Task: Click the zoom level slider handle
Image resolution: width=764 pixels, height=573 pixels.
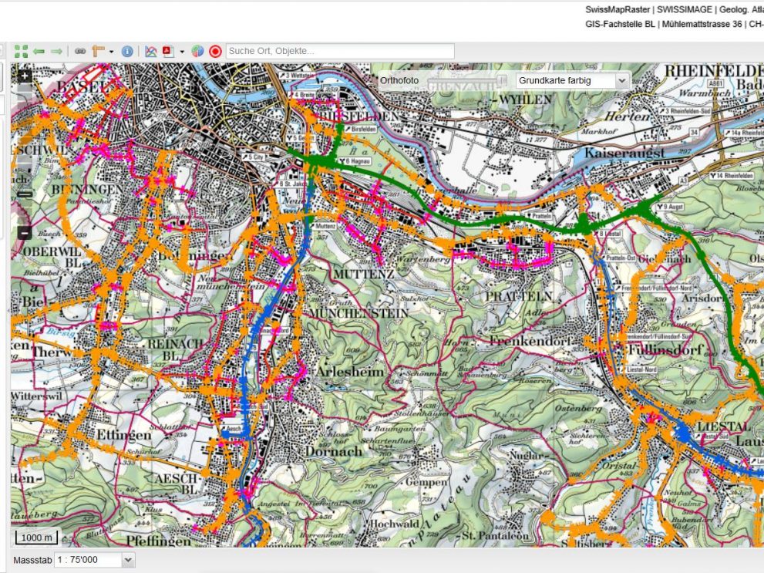Action: pos(25,194)
